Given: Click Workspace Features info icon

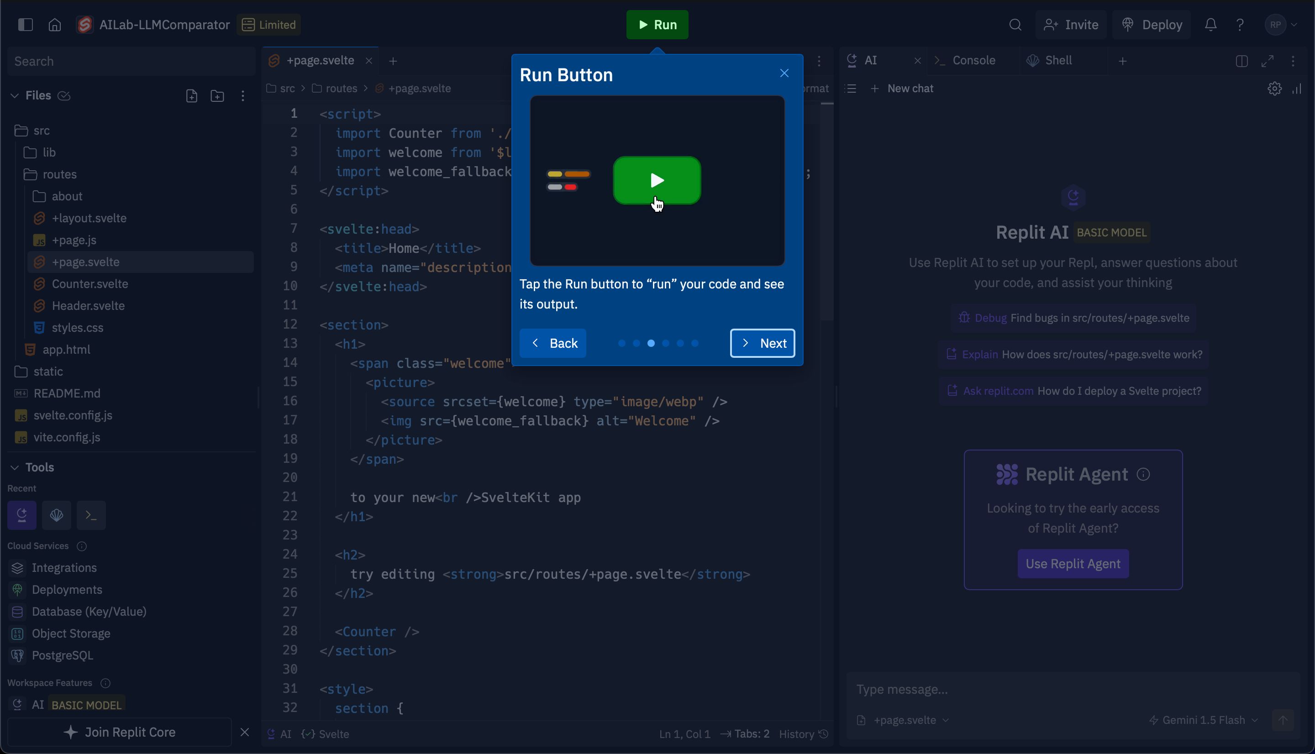Looking at the screenshot, I should [105, 682].
